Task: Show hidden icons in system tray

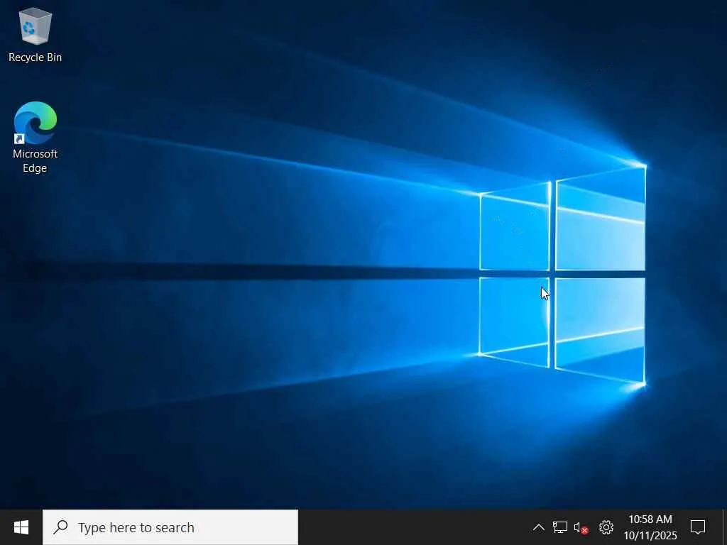Action: pyautogui.click(x=538, y=527)
